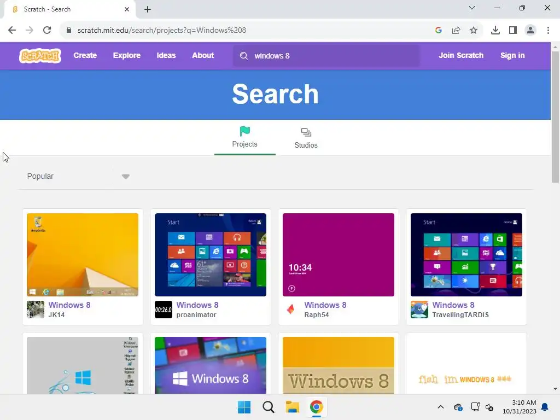Open the Create page
Viewport: 560px width, 420px height.
pos(85,55)
